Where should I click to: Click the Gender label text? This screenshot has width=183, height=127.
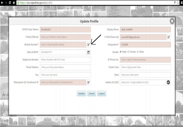(115, 52)
